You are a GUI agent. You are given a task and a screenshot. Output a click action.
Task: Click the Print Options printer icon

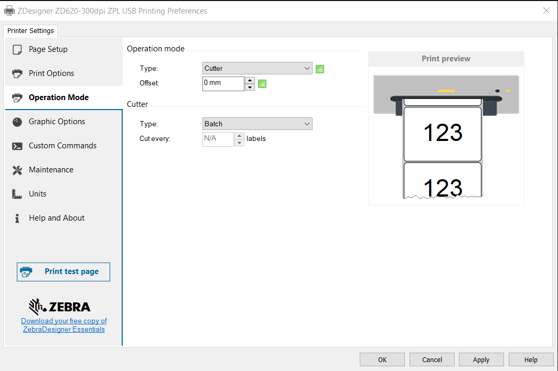pyautogui.click(x=17, y=73)
